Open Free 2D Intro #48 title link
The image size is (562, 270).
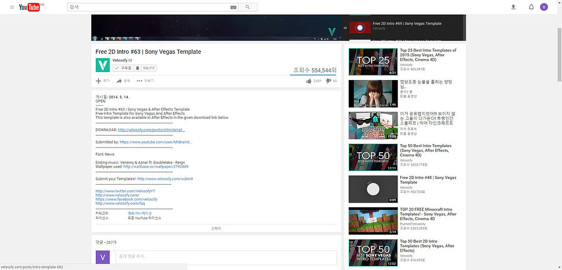point(428,180)
